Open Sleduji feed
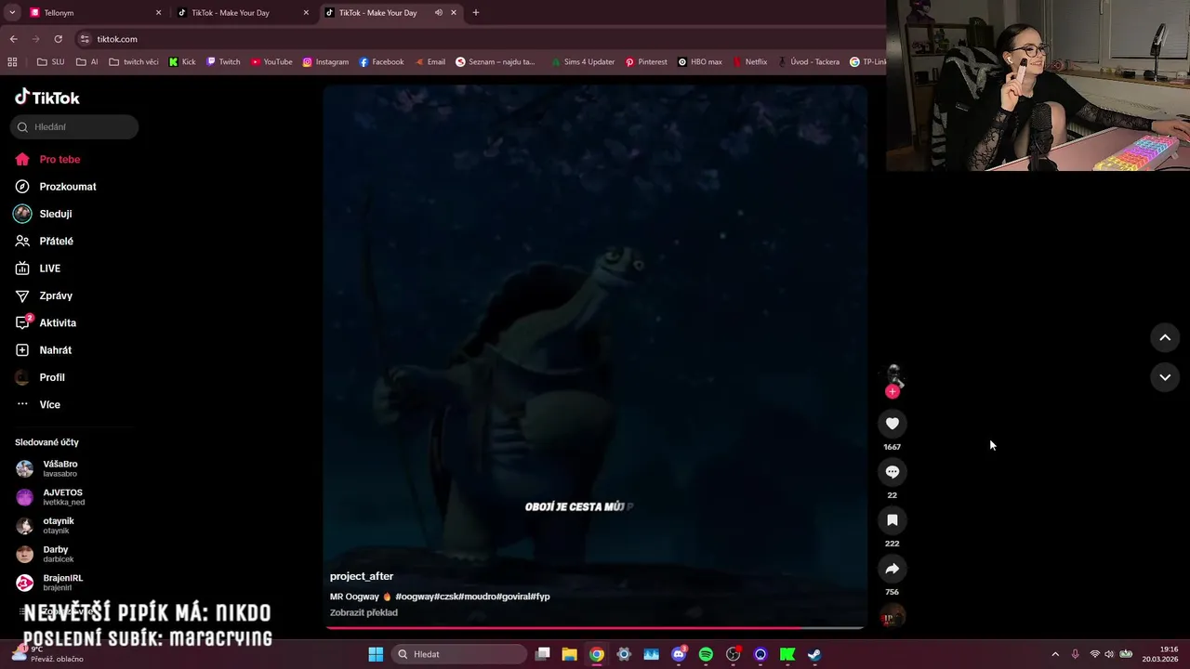1190x669 pixels. (55, 214)
